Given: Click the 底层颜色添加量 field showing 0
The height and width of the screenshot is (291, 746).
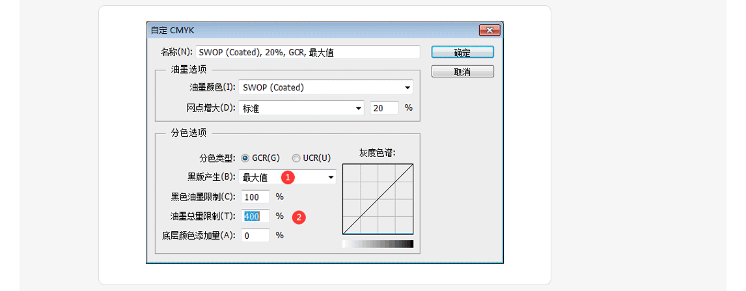Looking at the screenshot, I should pos(255,236).
